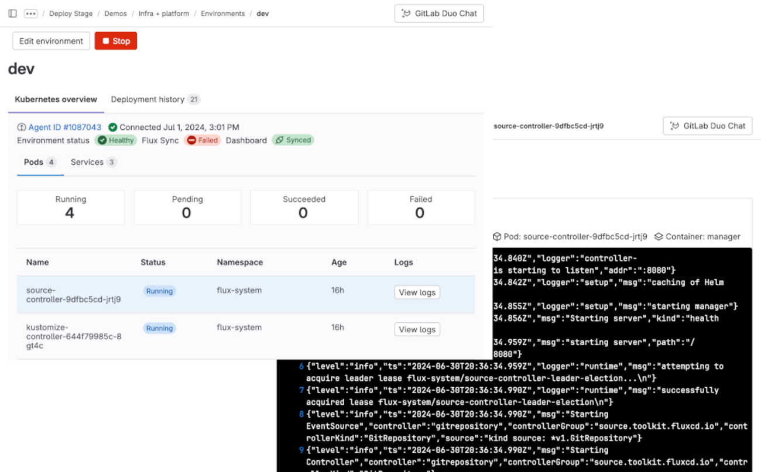The height and width of the screenshot is (472, 761).
Task: Click Running badge for kustomize-controller row
Action: pyautogui.click(x=159, y=328)
